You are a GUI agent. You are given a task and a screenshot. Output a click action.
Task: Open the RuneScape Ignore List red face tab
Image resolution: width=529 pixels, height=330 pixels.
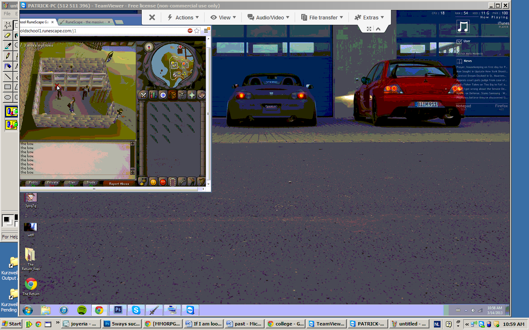(x=163, y=181)
